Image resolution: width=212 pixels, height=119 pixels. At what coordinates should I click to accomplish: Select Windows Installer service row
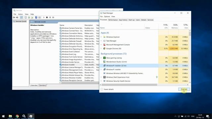click(79, 65)
